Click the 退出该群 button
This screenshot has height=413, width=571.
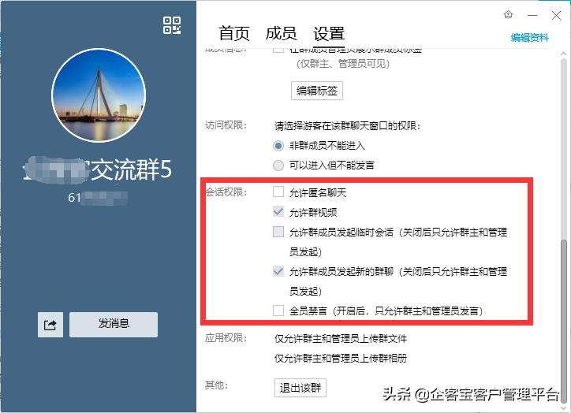click(x=300, y=388)
